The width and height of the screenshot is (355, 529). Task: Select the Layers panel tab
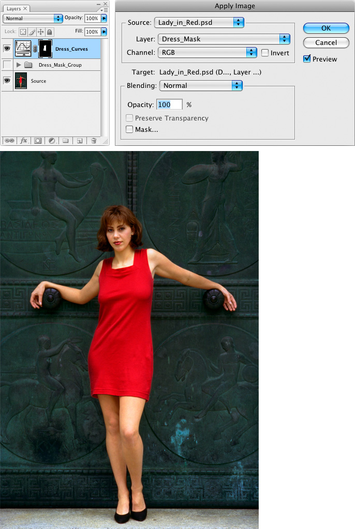pos(14,9)
